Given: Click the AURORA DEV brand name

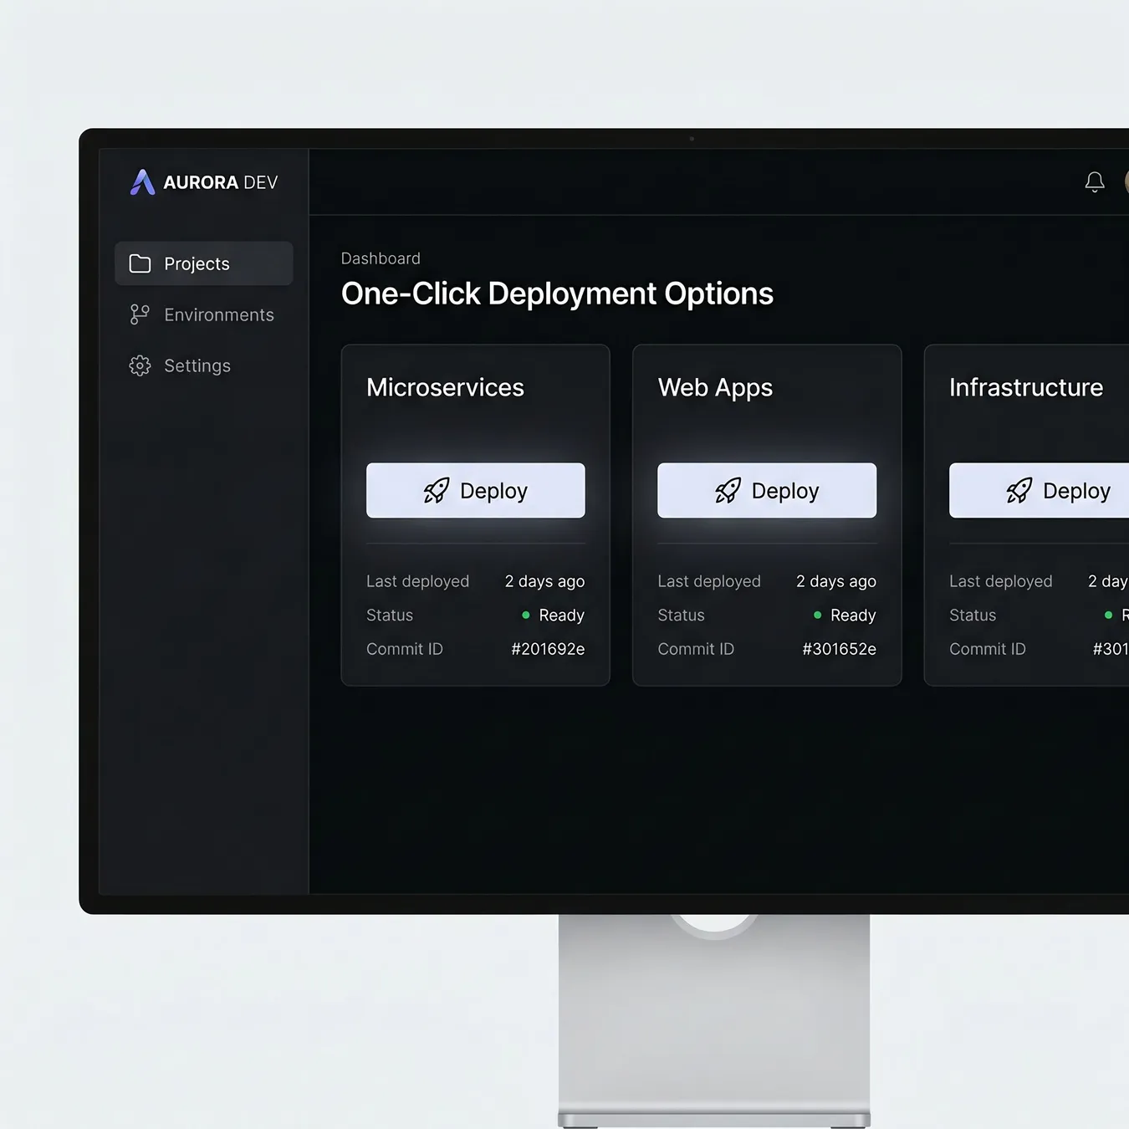Looking at the screenshot, I should click(221, 182).
